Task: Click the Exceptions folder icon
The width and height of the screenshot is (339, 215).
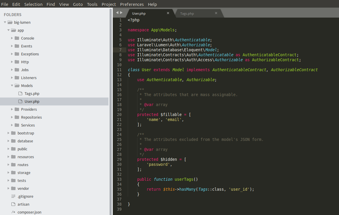Action: click(x=17, y=54)
